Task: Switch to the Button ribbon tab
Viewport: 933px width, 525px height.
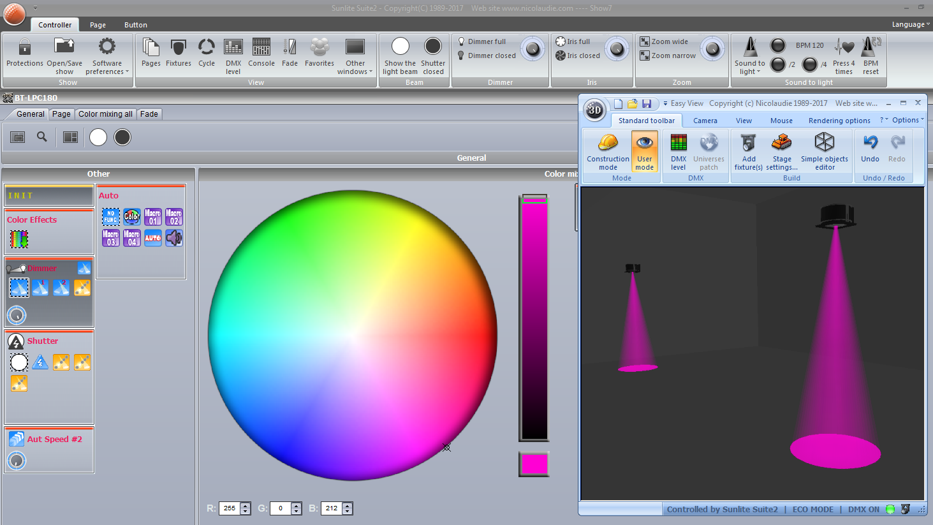Action: [x=136, y=25]
